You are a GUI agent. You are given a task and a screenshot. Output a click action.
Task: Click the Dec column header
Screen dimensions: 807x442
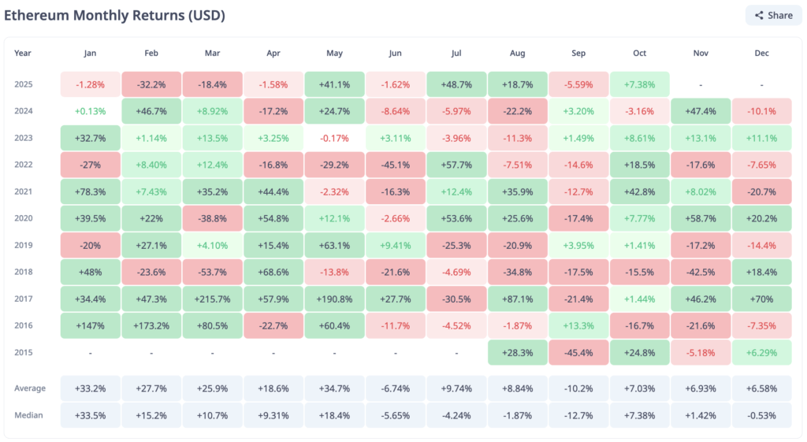(x=761, y=54)
